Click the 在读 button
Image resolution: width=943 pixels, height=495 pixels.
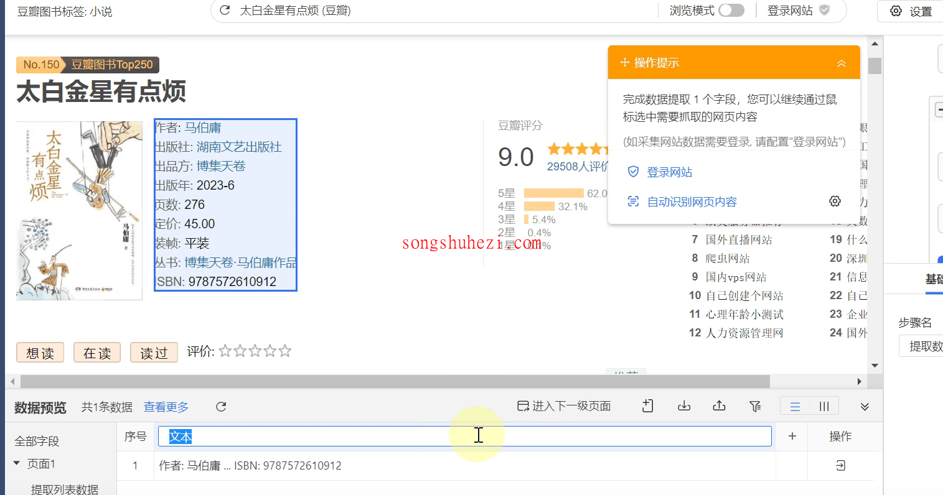(x=97, y=353)
